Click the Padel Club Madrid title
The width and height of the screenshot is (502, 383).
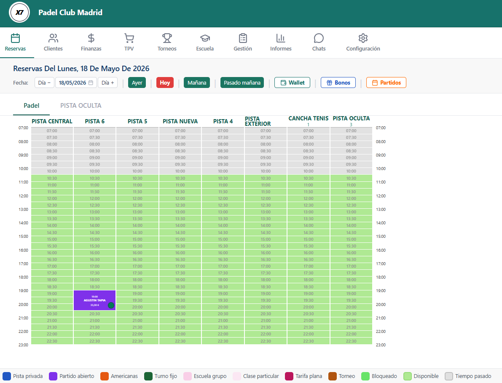tap(70, 13)
